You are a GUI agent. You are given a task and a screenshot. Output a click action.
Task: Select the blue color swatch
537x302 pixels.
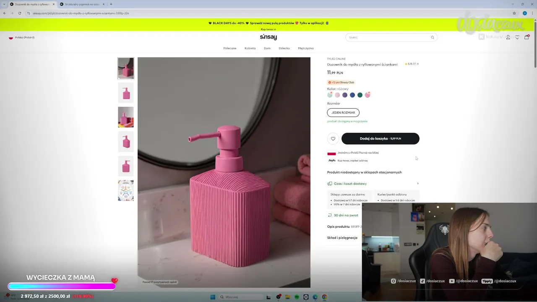coord(352,95)
